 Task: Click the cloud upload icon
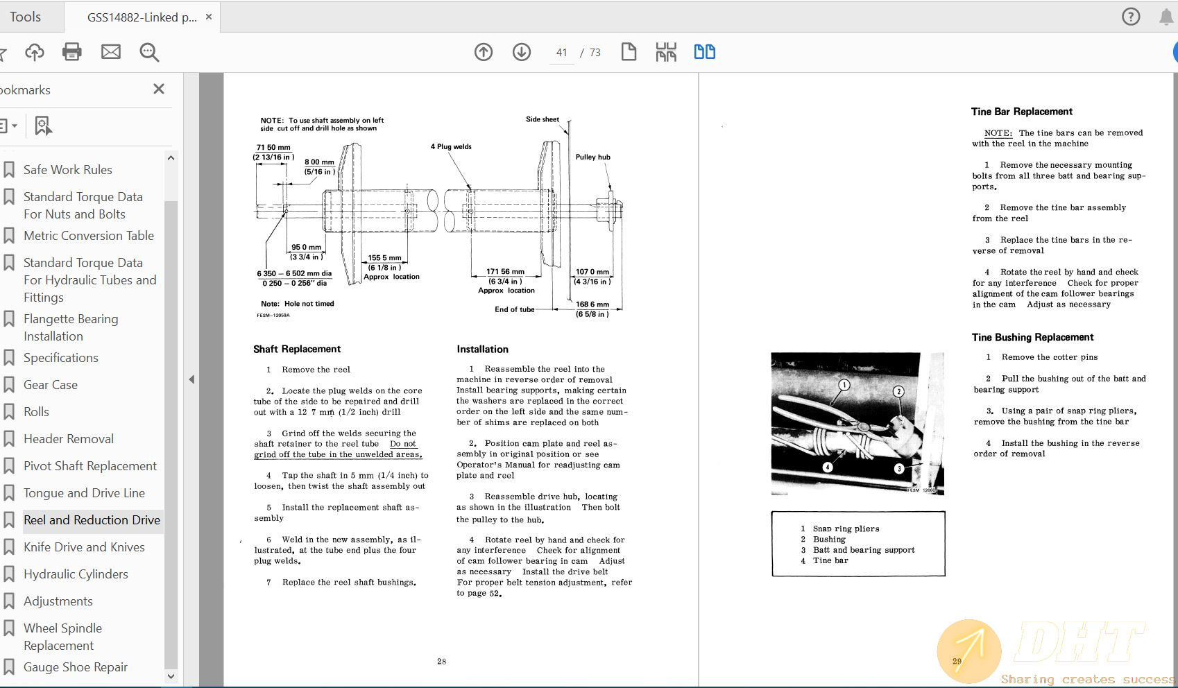tap(34, 52)
